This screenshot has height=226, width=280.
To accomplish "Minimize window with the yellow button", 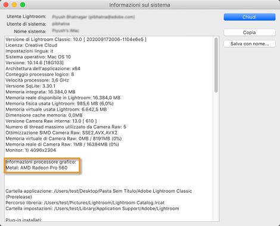I will pos(14,5).
